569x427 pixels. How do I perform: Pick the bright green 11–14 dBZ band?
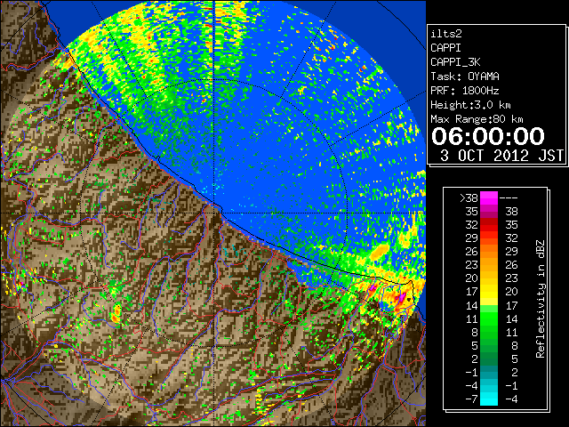(x=489, y=318)
